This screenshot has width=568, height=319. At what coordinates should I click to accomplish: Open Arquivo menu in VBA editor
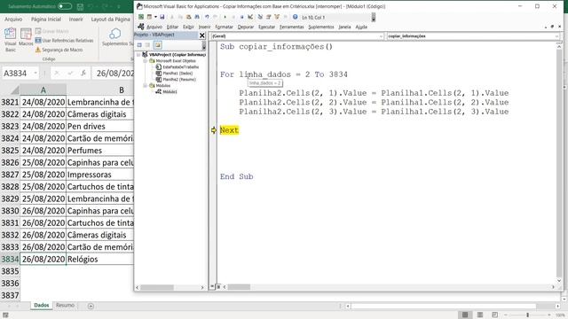pyautogui.click(x=154, y=27)
